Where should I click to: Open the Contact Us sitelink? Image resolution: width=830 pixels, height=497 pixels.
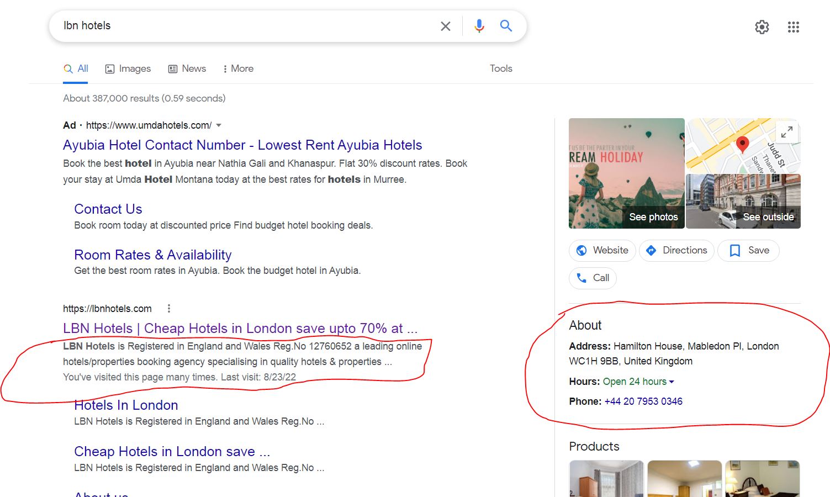click(108, 209)
